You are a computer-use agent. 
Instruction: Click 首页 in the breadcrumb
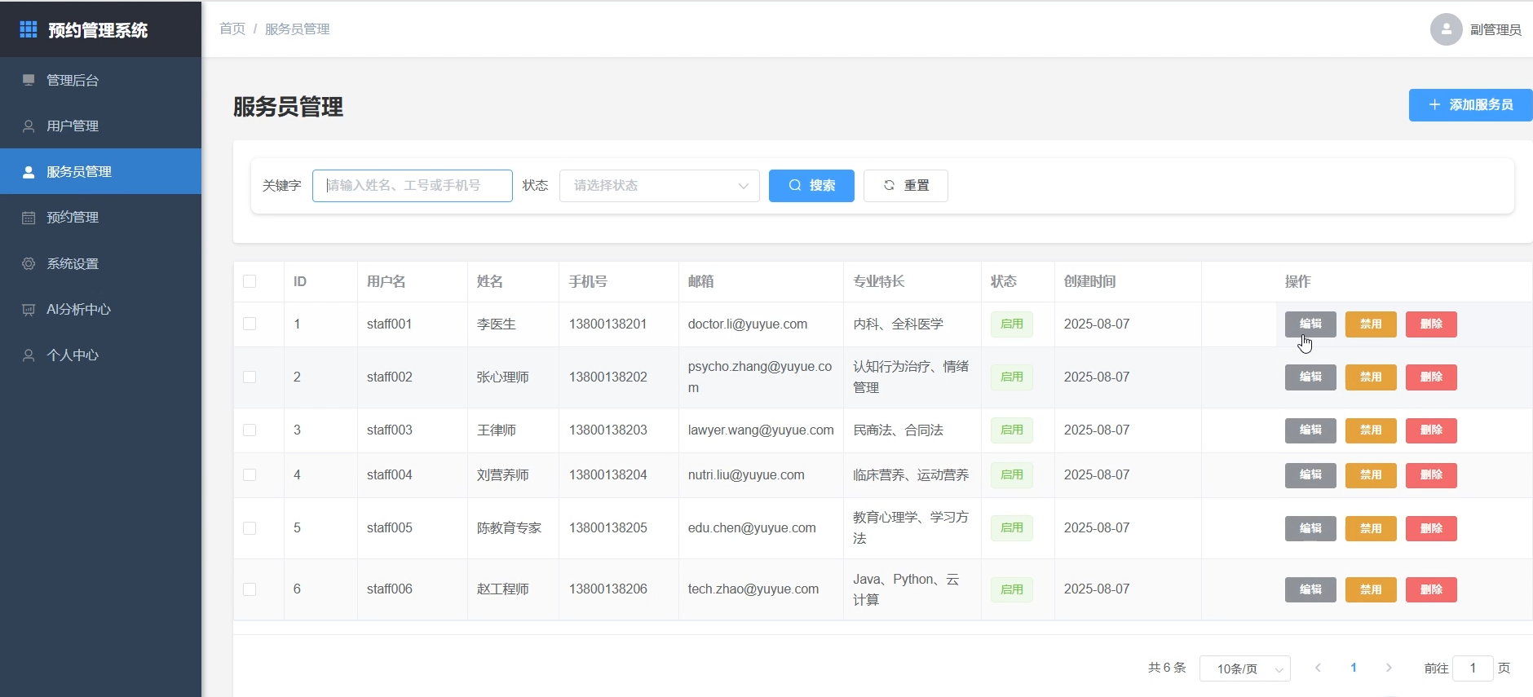pyautogui.click(x=232, y=29)
